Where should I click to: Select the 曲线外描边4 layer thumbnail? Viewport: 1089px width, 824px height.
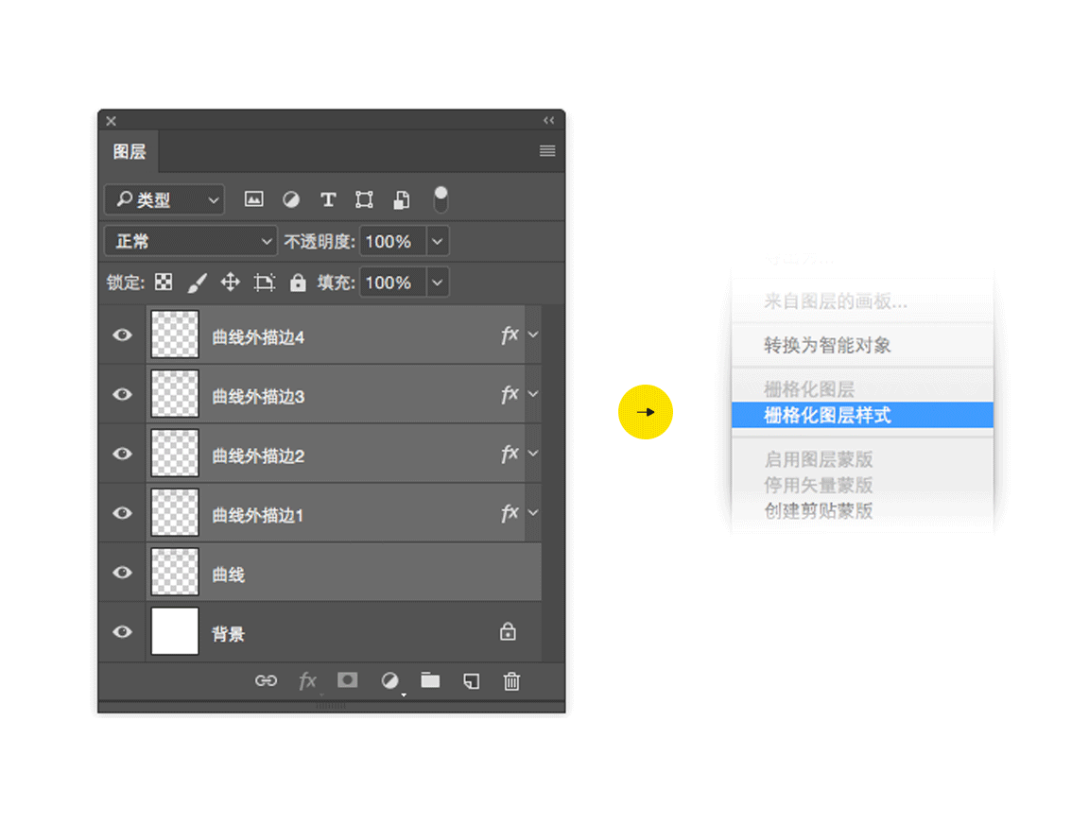point(175,334)
